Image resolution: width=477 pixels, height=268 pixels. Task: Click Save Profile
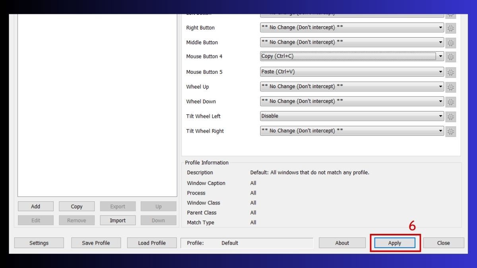pyautogui.click(x=96, y=243)
